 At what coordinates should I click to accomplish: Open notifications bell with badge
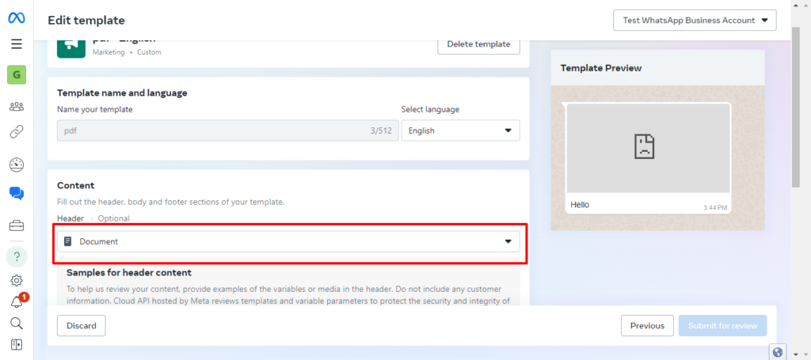click(x=17, y=302)
